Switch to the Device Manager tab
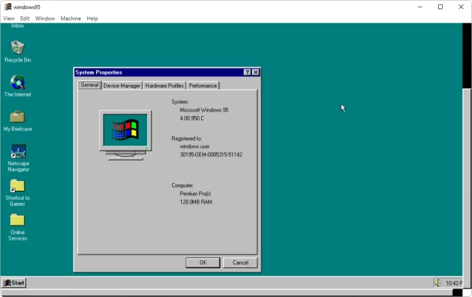This screenshot has width=472, height=297. [x=122, y=86]
